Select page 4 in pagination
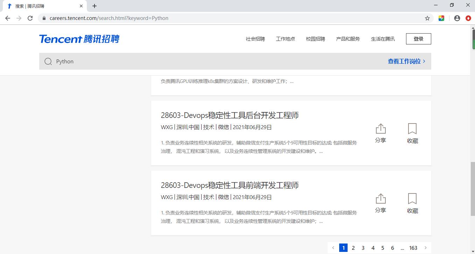The width and height of the screenshot is (475, 254). [373, 248]
